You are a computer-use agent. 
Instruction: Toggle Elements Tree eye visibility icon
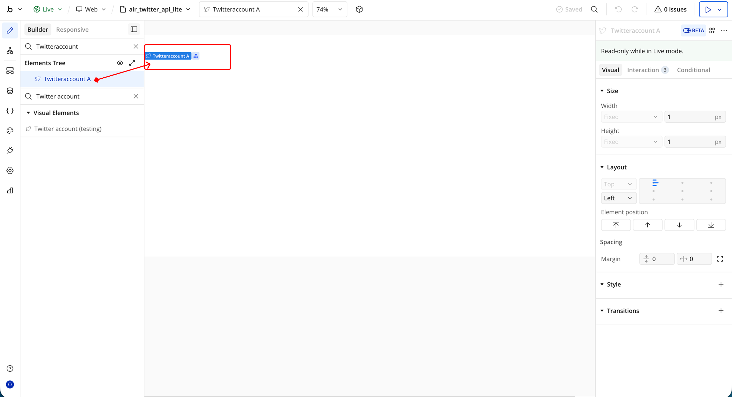pyautogui.click(x=120, y=63)
